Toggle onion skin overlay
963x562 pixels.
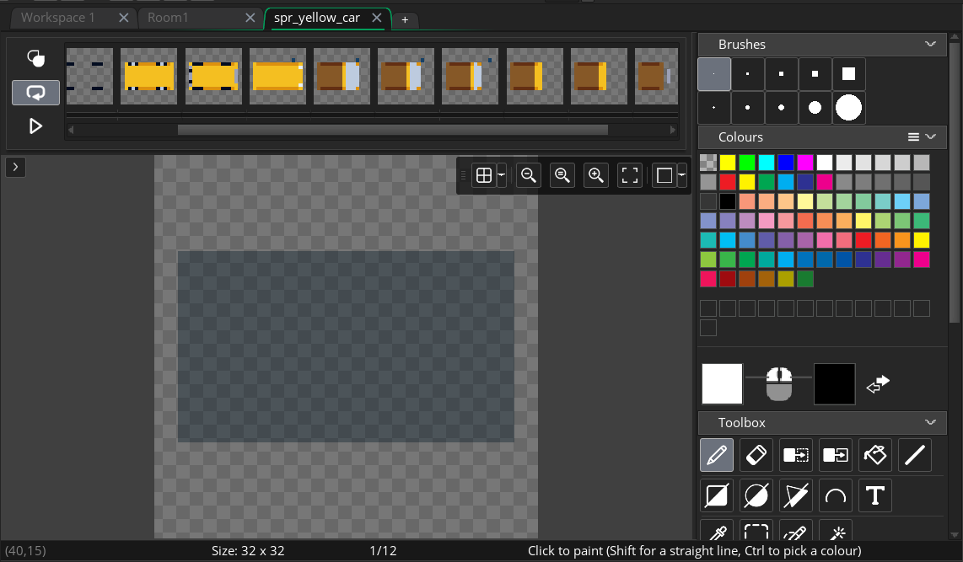tap(35, 58)
